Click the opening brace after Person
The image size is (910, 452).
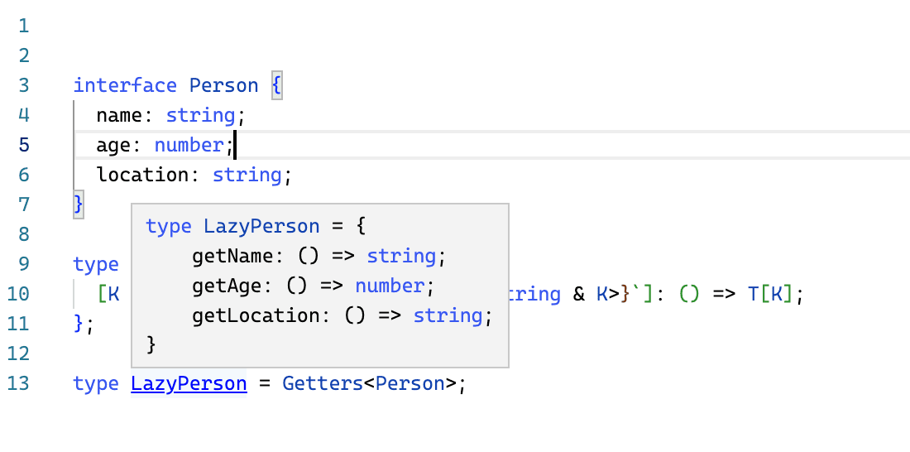click(x=276, y=85)
